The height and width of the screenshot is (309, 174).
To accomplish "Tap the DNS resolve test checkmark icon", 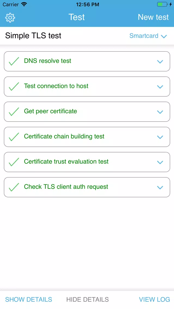I will pos(14,61).
